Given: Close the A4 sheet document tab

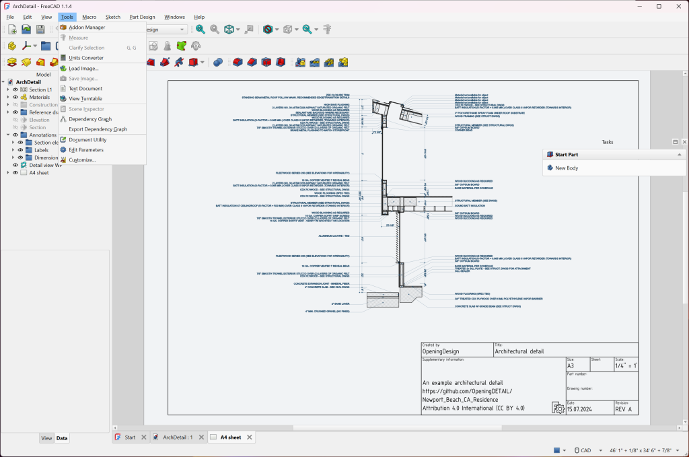Looking at the screenshot, I should coord(250,437).
